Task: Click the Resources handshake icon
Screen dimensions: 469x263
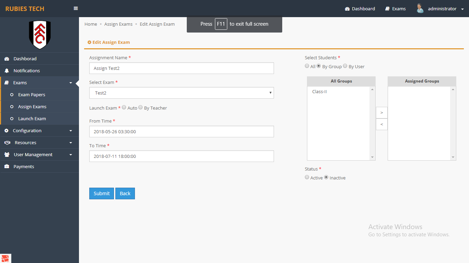Action: 7,143
